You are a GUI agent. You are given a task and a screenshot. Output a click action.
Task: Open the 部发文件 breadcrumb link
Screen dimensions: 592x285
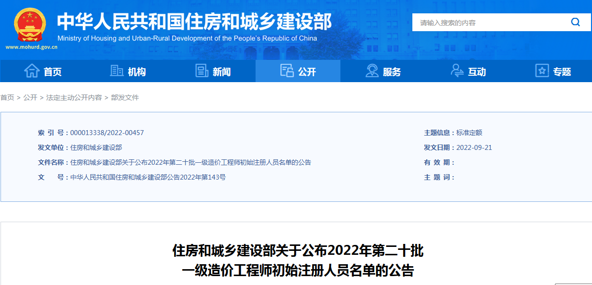point(125,98)
